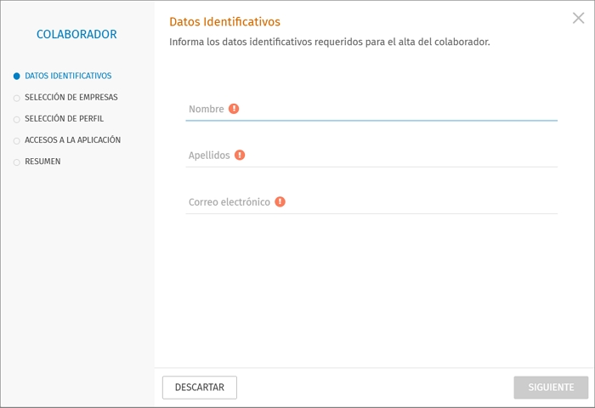Screen dimensions: 595x408
Task: Click the Siguiente button
Action: point(551,388)
